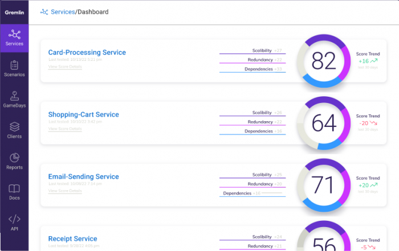Open Receipt Service

pos(72,239)
